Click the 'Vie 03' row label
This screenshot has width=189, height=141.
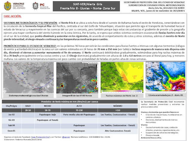[x=11, y=120]
